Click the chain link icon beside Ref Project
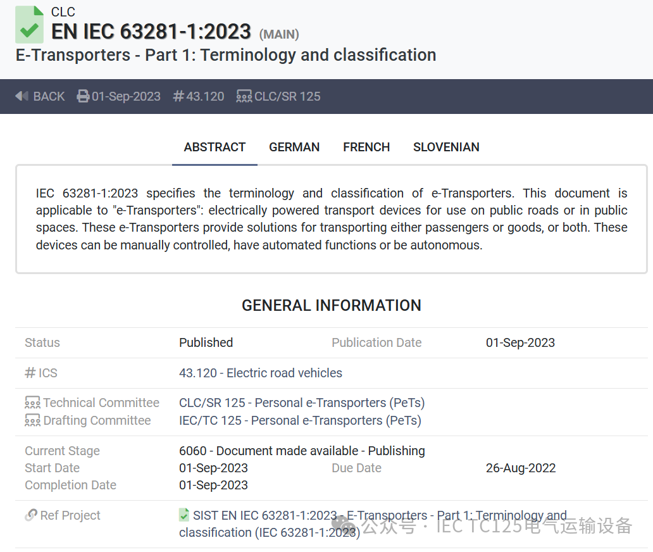Screen dimensions: 653x552 [x=31, y=515]
